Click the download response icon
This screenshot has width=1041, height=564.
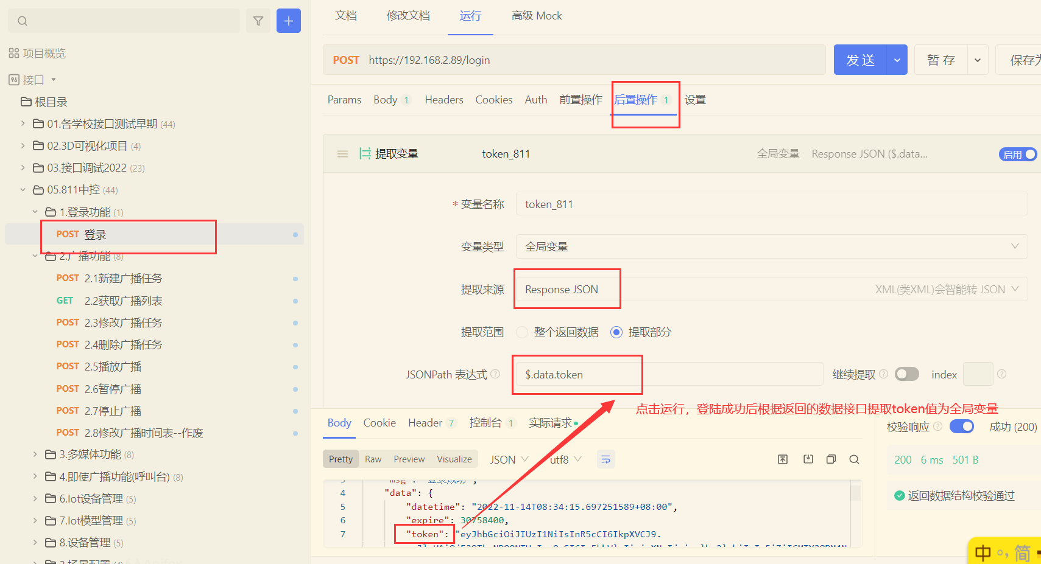pos(808,459)
